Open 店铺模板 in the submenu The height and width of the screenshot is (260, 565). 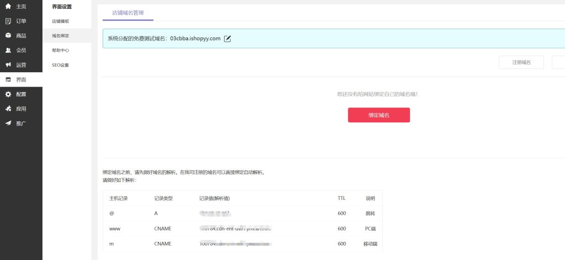61,21
